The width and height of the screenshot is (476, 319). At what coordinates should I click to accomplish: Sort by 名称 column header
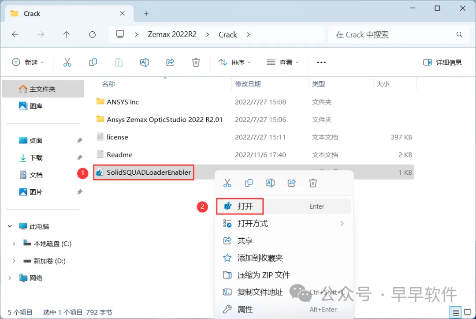(x=108, y=84)
